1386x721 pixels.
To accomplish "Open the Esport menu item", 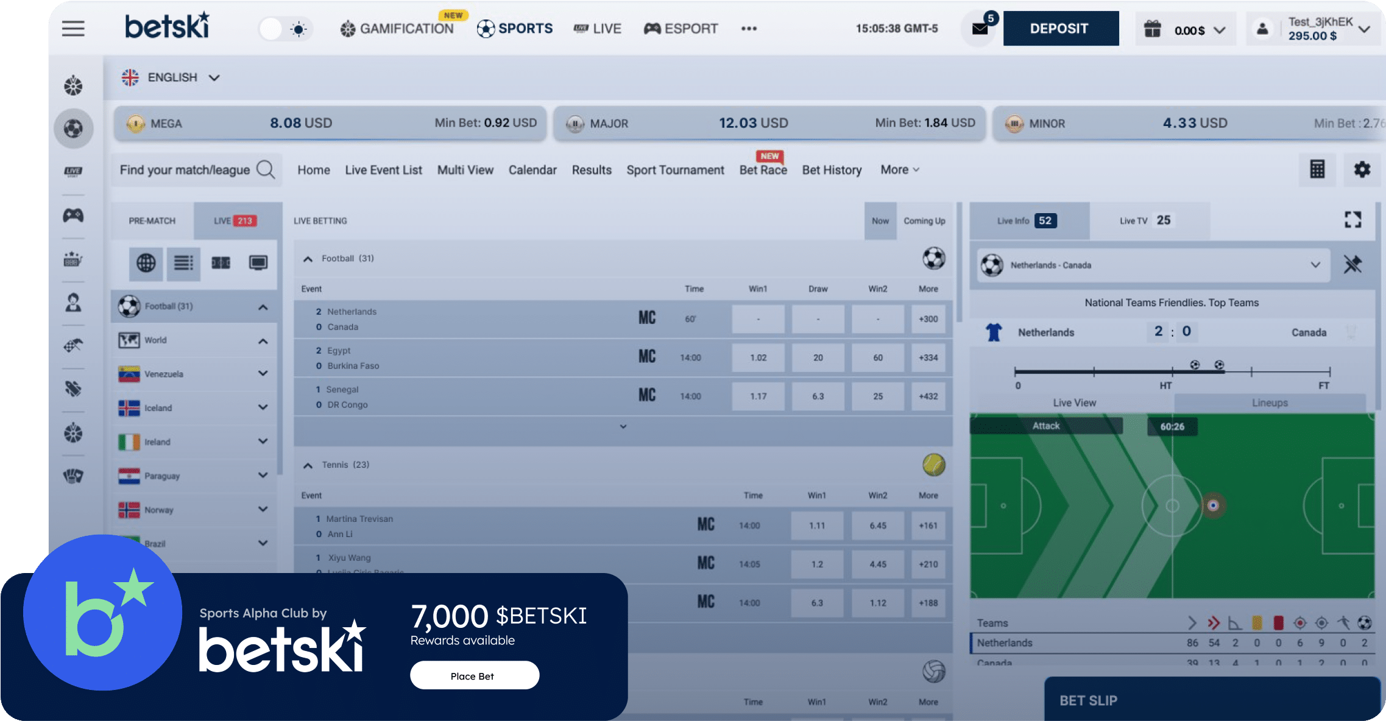I will (681, 29).
